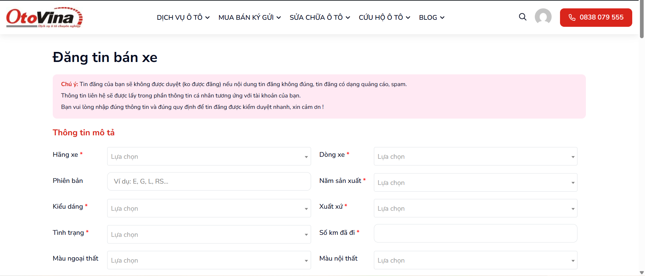Expand the Màu nội thất dropdown
The height and width of the screenshot is (276, 645).
475,260
